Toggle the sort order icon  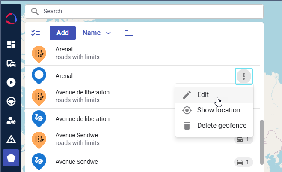129,33
